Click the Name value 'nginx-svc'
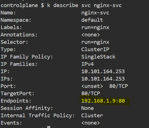149x128 pixels. [95, 13]
